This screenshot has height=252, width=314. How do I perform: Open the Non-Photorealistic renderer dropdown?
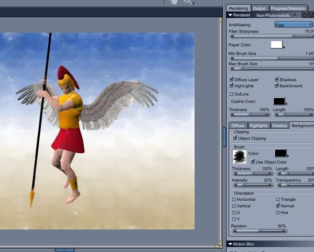coord(276,15)
